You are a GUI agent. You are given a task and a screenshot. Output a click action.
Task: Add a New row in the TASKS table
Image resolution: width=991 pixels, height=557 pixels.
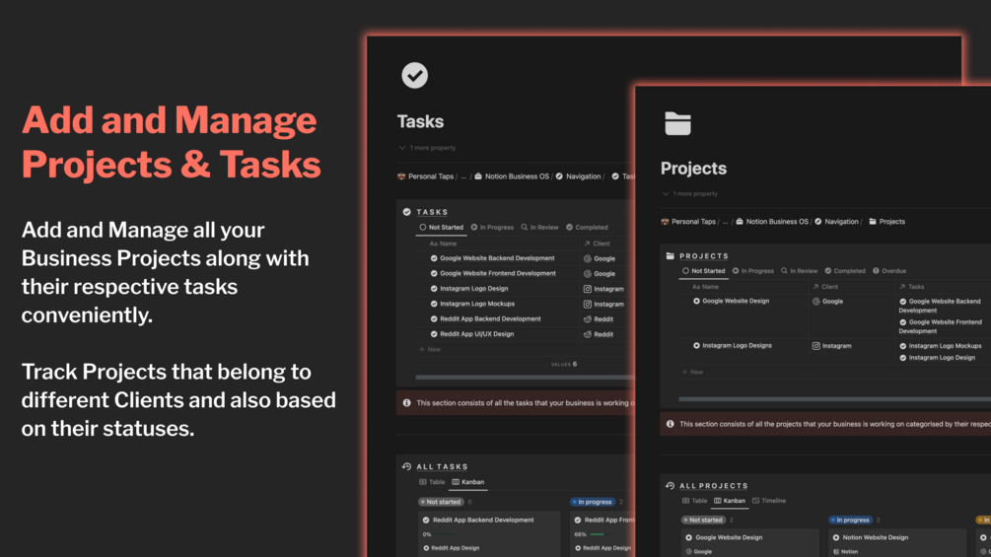[x=430, y=349]
